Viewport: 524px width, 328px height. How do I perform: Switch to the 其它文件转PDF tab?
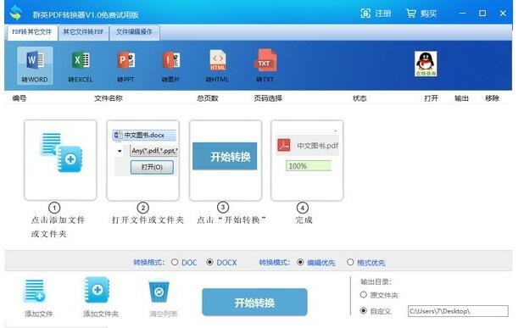pos(84,32)
